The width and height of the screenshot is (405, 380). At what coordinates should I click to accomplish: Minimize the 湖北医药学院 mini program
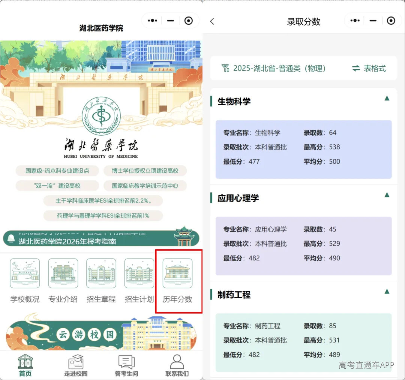tap(171, 21)
